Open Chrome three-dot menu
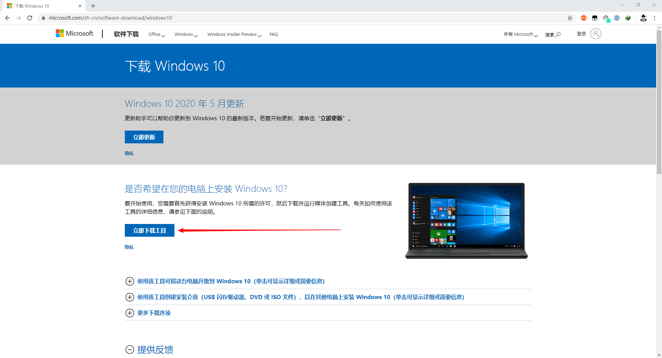The image size is (662, 358). [654, 18]
